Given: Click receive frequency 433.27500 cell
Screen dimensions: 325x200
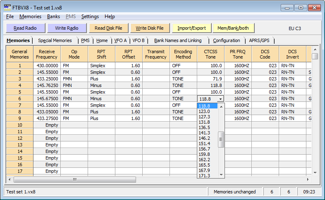Looking at the screenshot, I should coord(47,118).
